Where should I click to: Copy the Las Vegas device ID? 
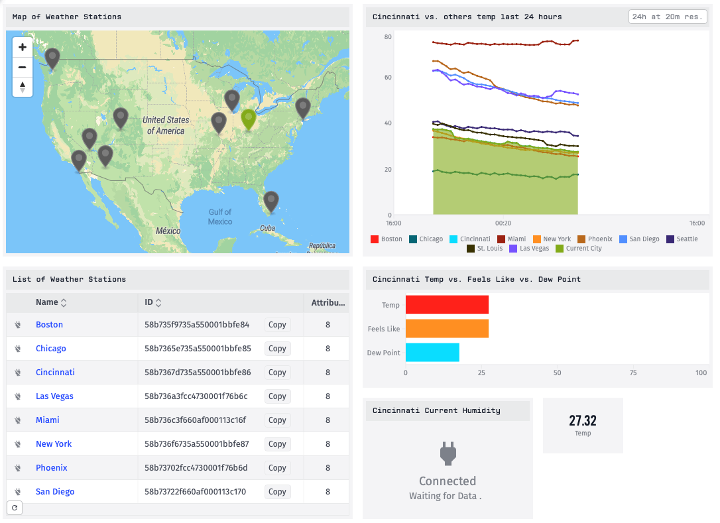point(277,396)
